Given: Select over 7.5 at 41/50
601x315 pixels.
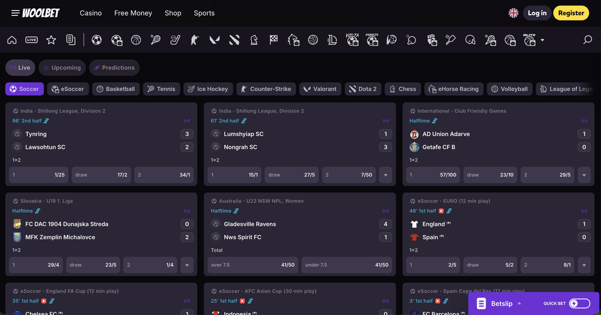Looking at the screenshot, I should pos(253,265).
